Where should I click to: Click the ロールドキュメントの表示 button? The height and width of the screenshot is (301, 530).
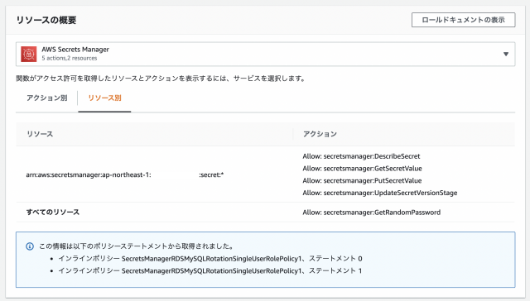[x=463, y=20]
